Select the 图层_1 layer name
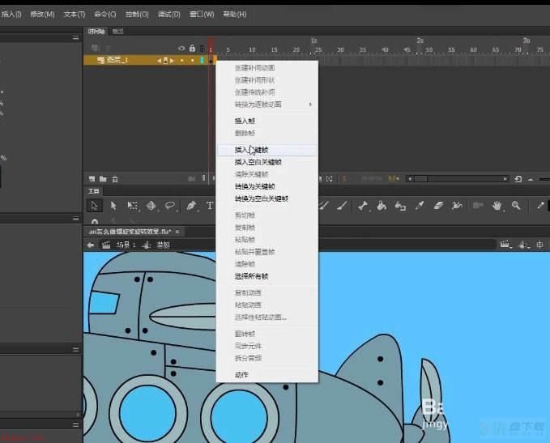The image size is (550, 443). [x=117, y=60]
